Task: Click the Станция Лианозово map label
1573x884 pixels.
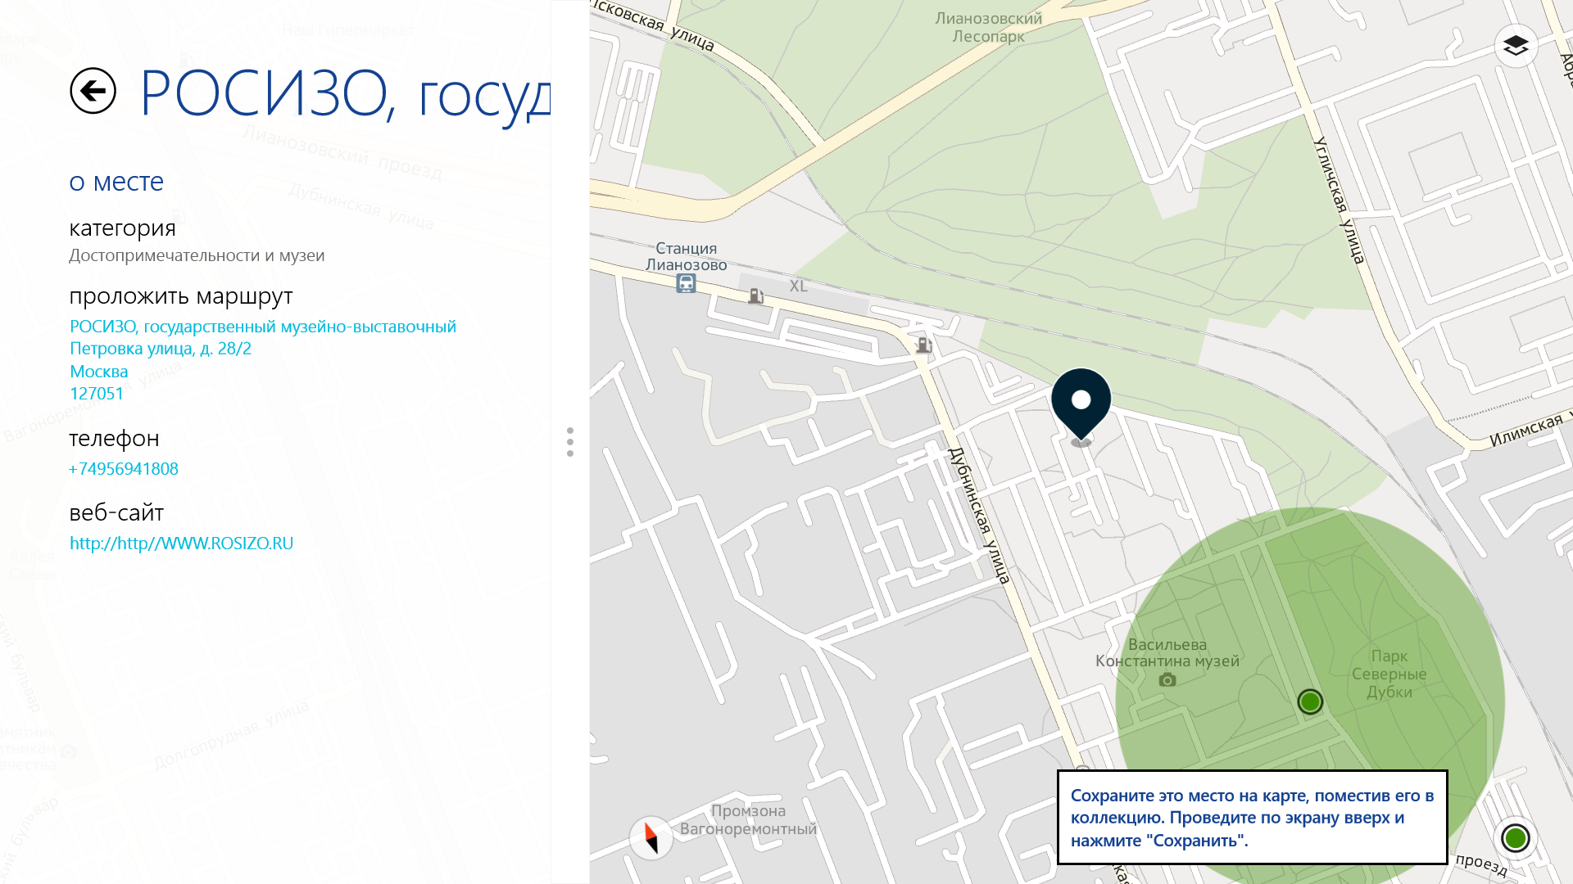Action: (686, 256)
